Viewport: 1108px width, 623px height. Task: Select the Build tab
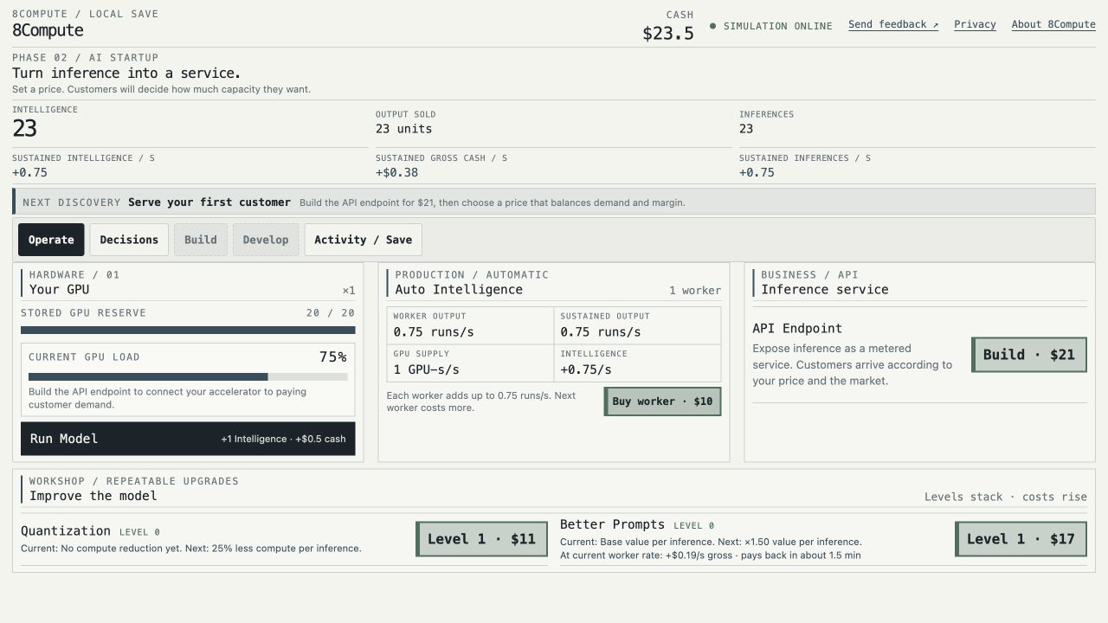pos(201,240)
